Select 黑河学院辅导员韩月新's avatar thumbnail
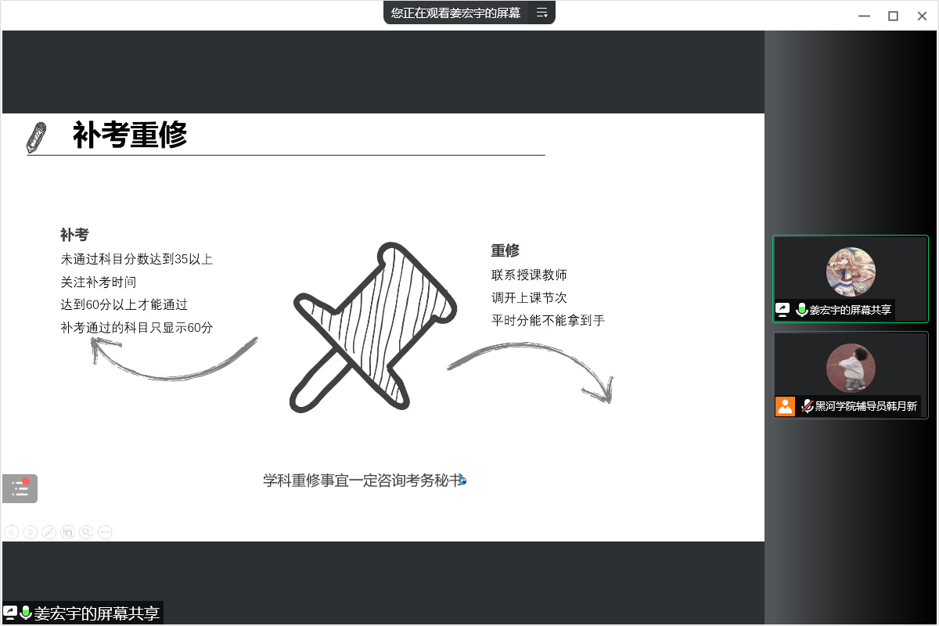Screen dimensions: 939x626 point(851,368)
